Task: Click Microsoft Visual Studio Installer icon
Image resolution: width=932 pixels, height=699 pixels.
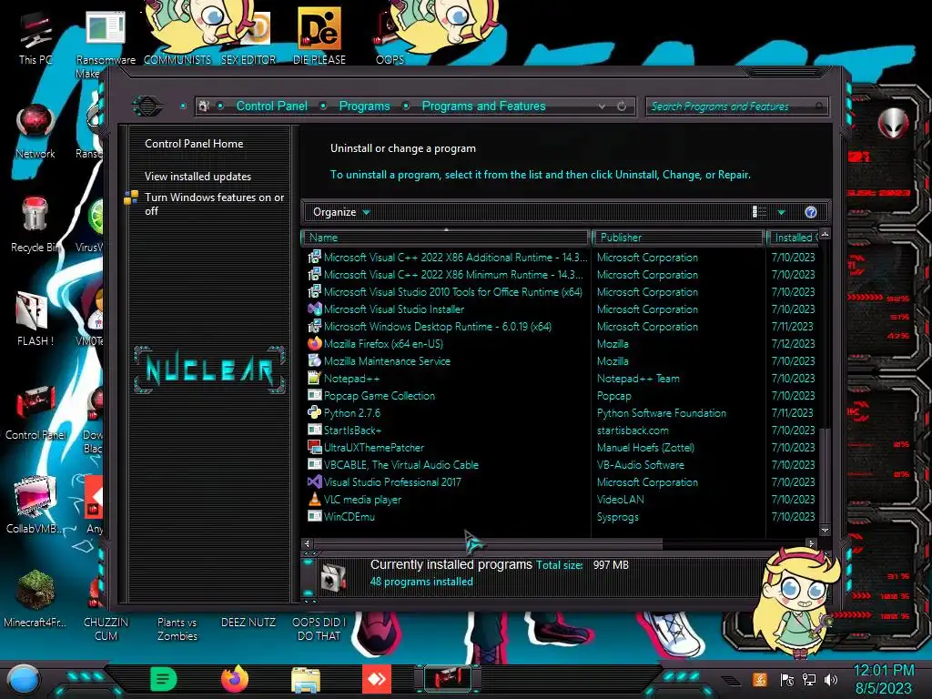Action: click(314, 309)
